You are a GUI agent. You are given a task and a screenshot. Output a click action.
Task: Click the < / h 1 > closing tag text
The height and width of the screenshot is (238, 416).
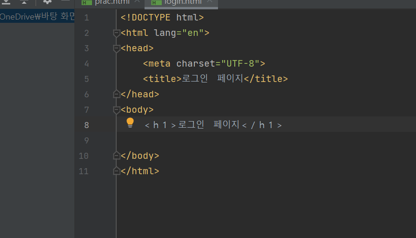262,125
